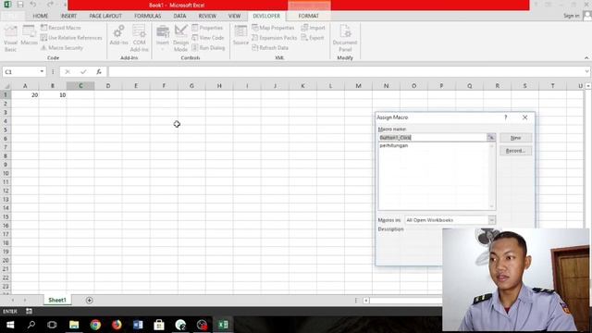This screenshot has height=333, width=592.
Task: Open the Document Panel
Action: [x=345, y=38]
